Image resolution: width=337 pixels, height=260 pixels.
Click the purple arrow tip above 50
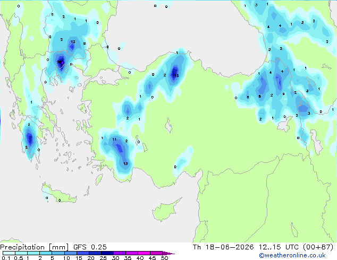[x=168, y=253]
